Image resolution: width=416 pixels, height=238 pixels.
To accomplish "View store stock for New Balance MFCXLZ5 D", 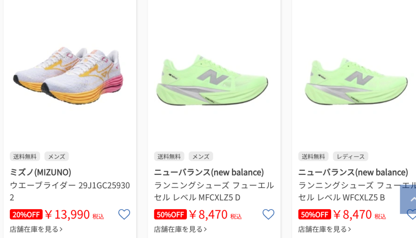I will coord(180,229).
